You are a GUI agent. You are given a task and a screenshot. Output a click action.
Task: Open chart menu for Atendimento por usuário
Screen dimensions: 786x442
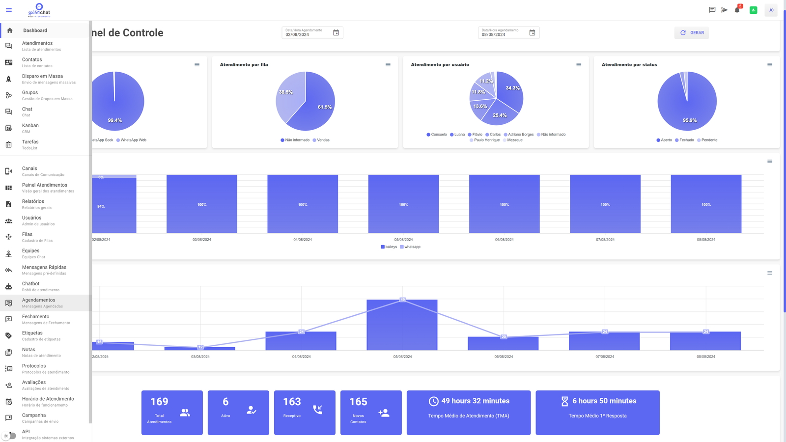point(579,65)
